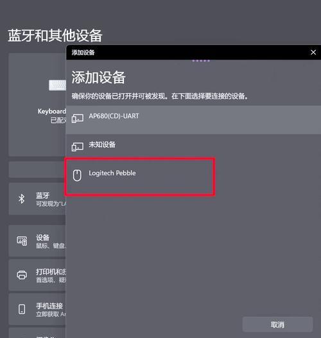
Task: Click the 设备 mouse and keyboard icon
Action: click(x=22, y=241)
